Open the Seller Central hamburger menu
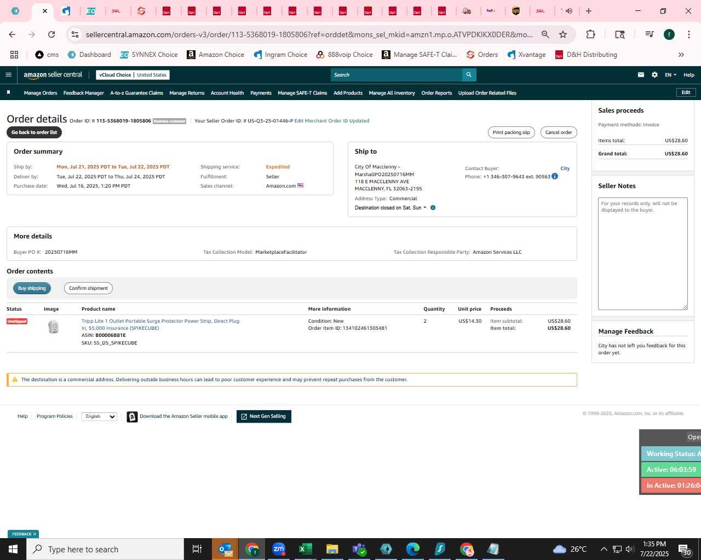 [x=8, y=75]
